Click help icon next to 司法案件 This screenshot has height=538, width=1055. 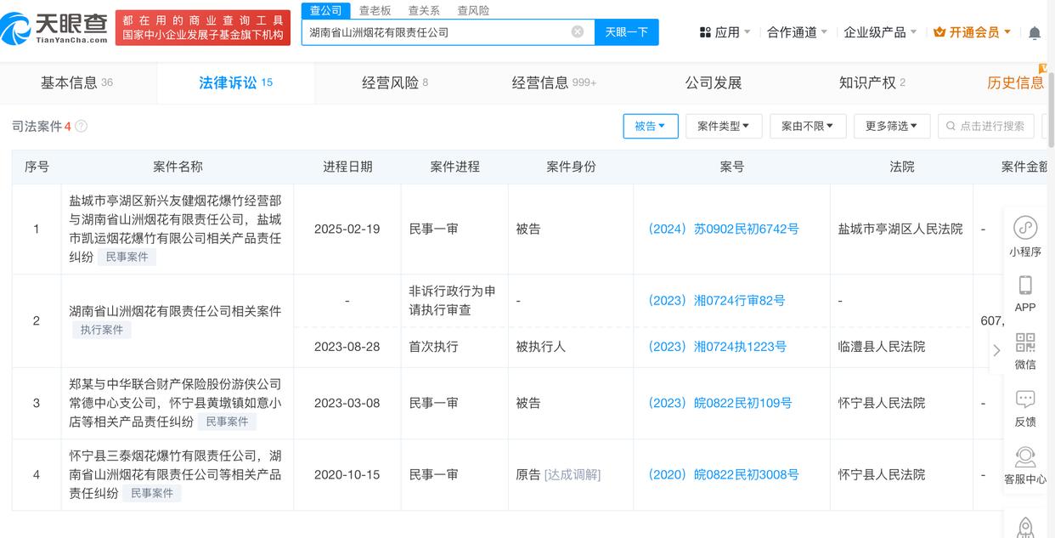(x=82, y=127)
